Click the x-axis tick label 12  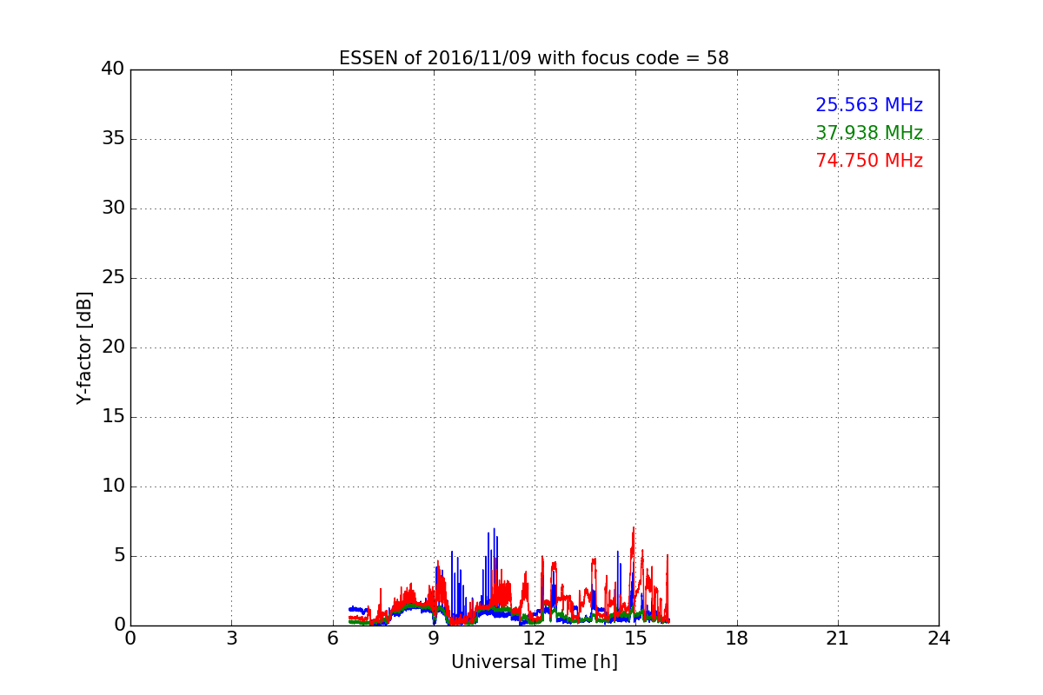coord(535,639)
